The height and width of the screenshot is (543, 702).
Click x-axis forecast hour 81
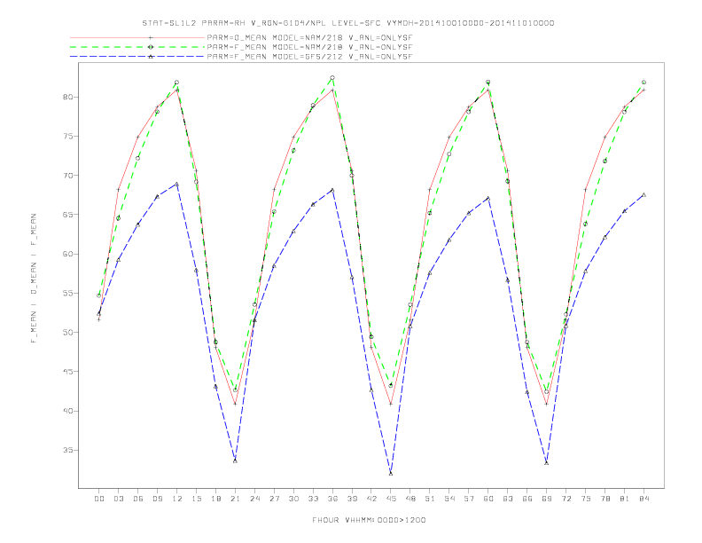click(625, 499)
